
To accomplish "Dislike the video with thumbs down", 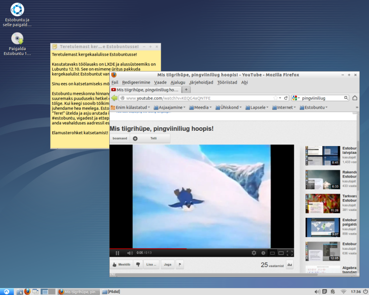I will 138,265.
